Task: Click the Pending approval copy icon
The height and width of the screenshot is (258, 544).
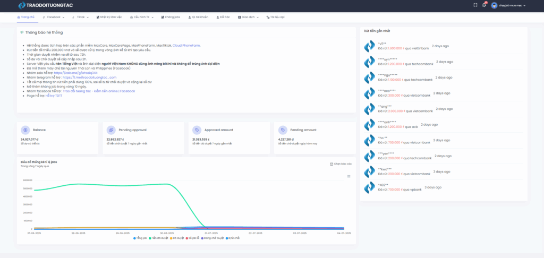Action: (111, 130)
